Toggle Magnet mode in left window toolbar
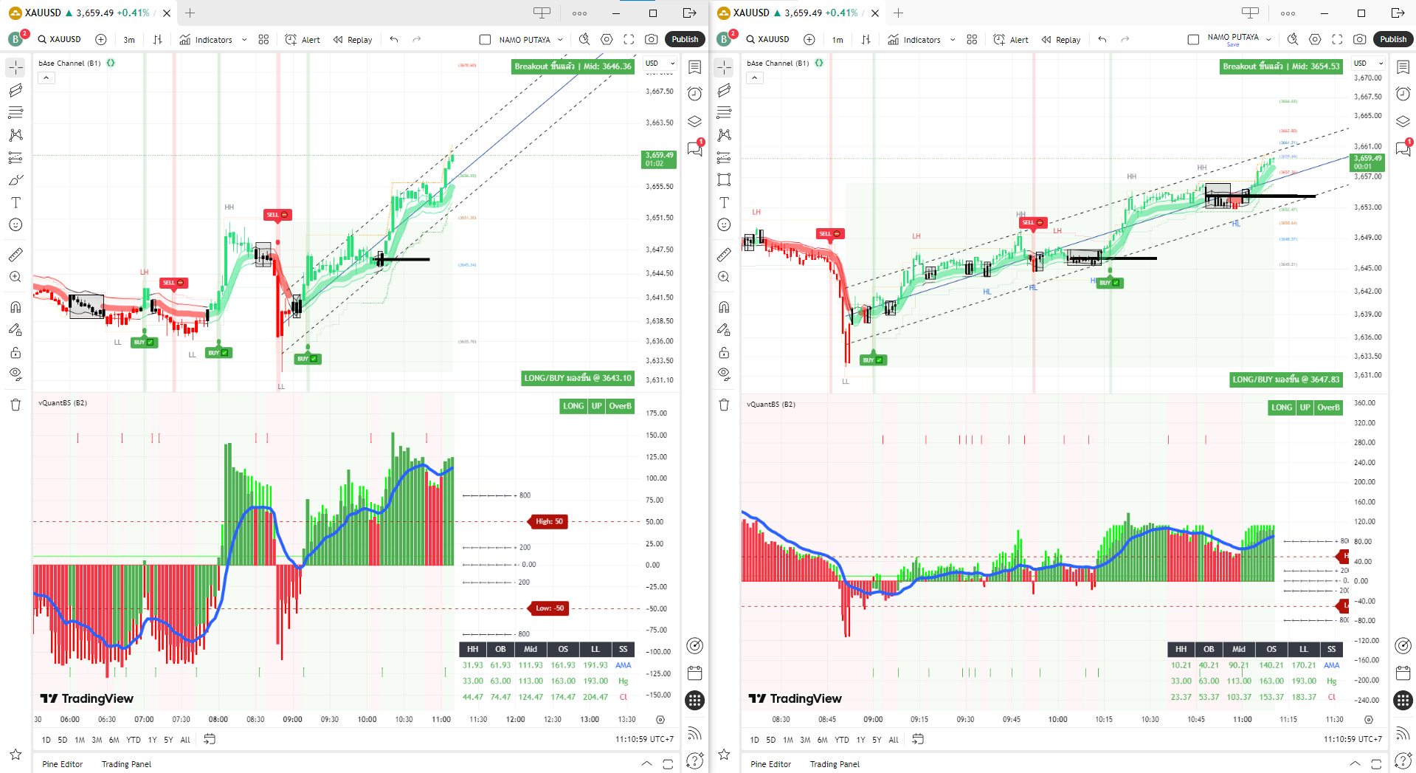 15,307
